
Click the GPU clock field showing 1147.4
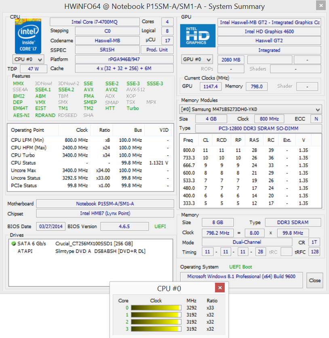point(211,86)
